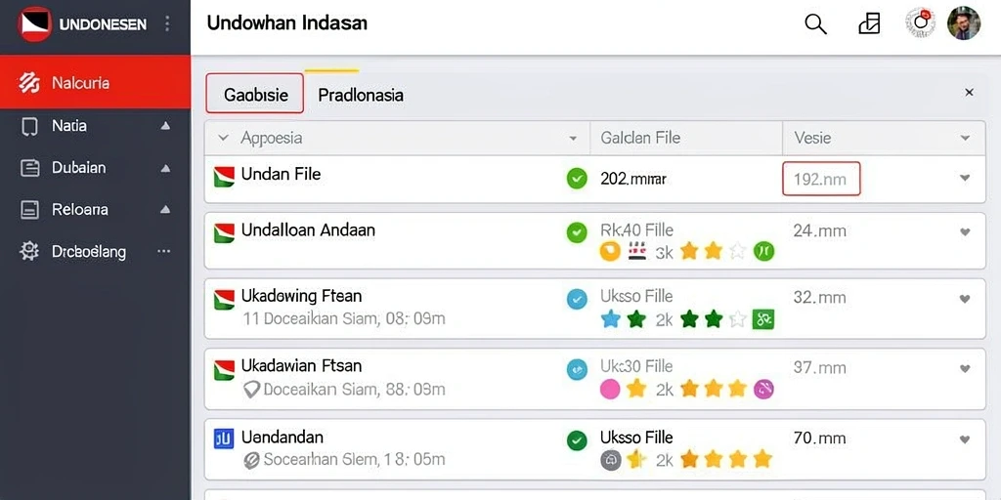The width and height of the screenshot is (1001, 500).
Task: Click the document icon in the header
Action: click(x=869, y=23)
